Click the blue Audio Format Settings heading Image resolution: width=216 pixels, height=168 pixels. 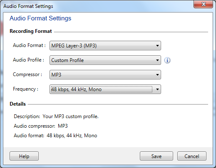(40, 18)
